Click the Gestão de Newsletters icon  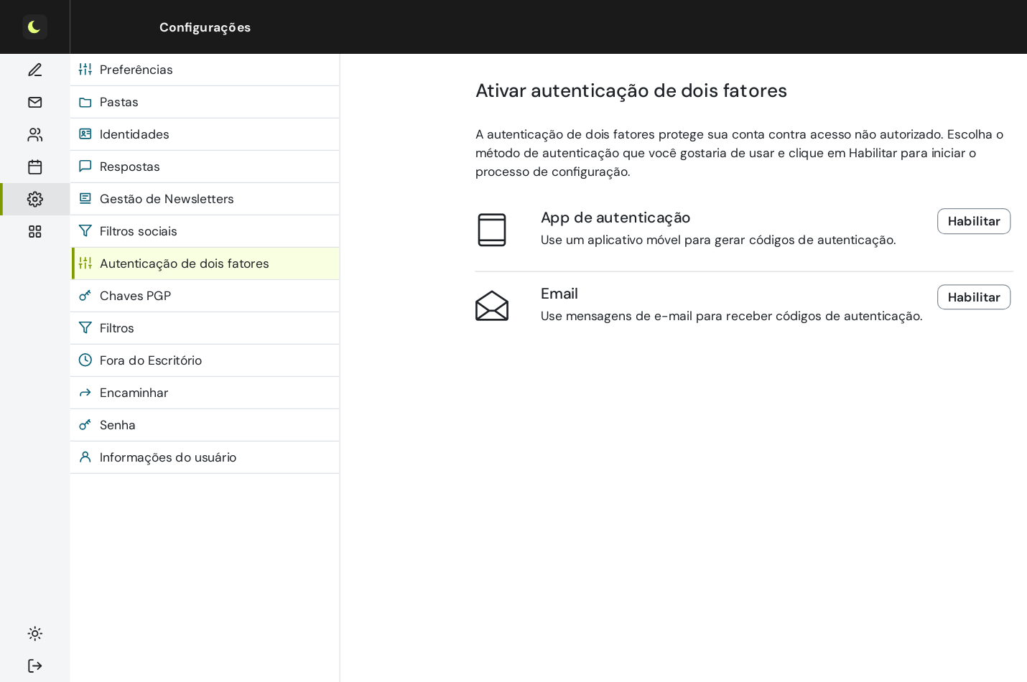85,199
